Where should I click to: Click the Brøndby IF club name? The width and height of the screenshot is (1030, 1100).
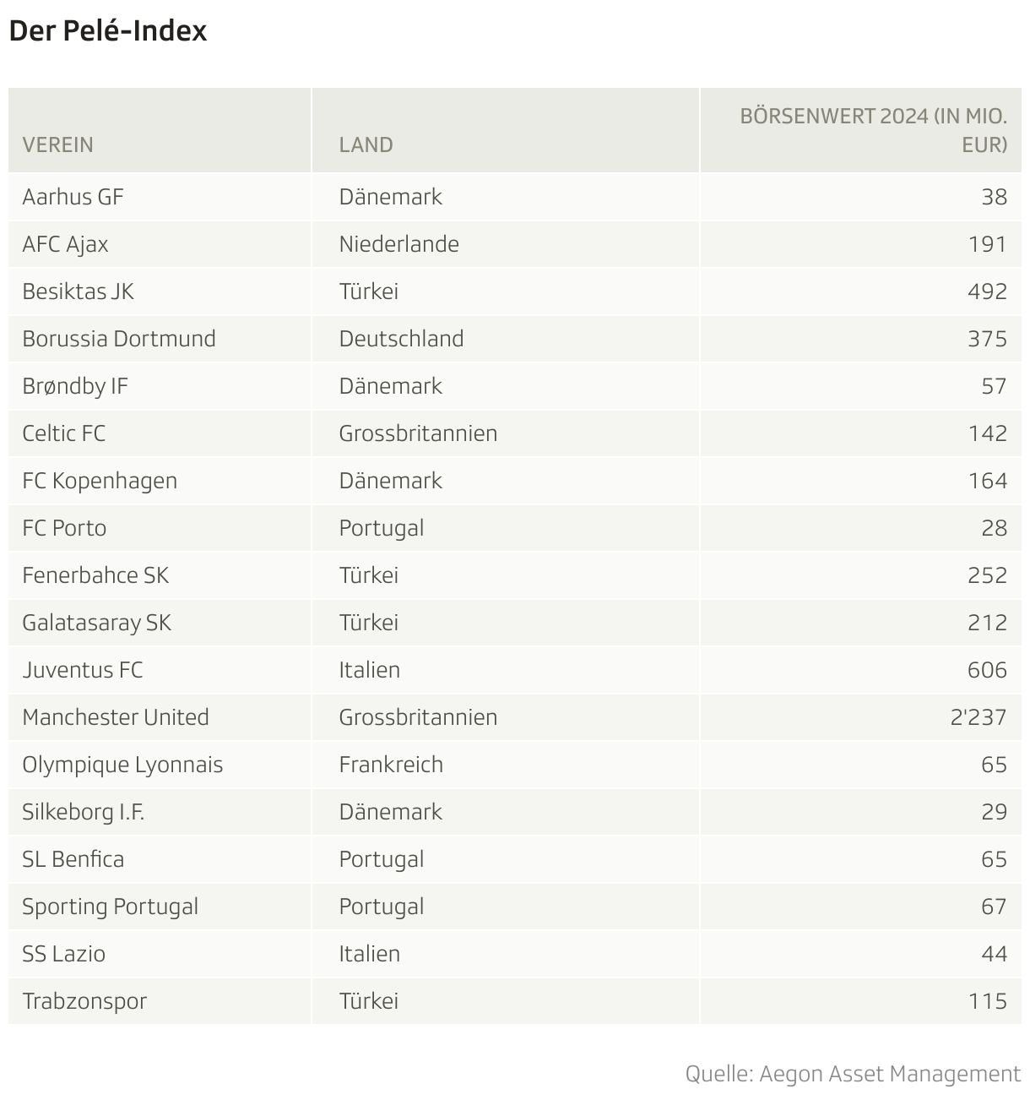(x=75, y=386)
